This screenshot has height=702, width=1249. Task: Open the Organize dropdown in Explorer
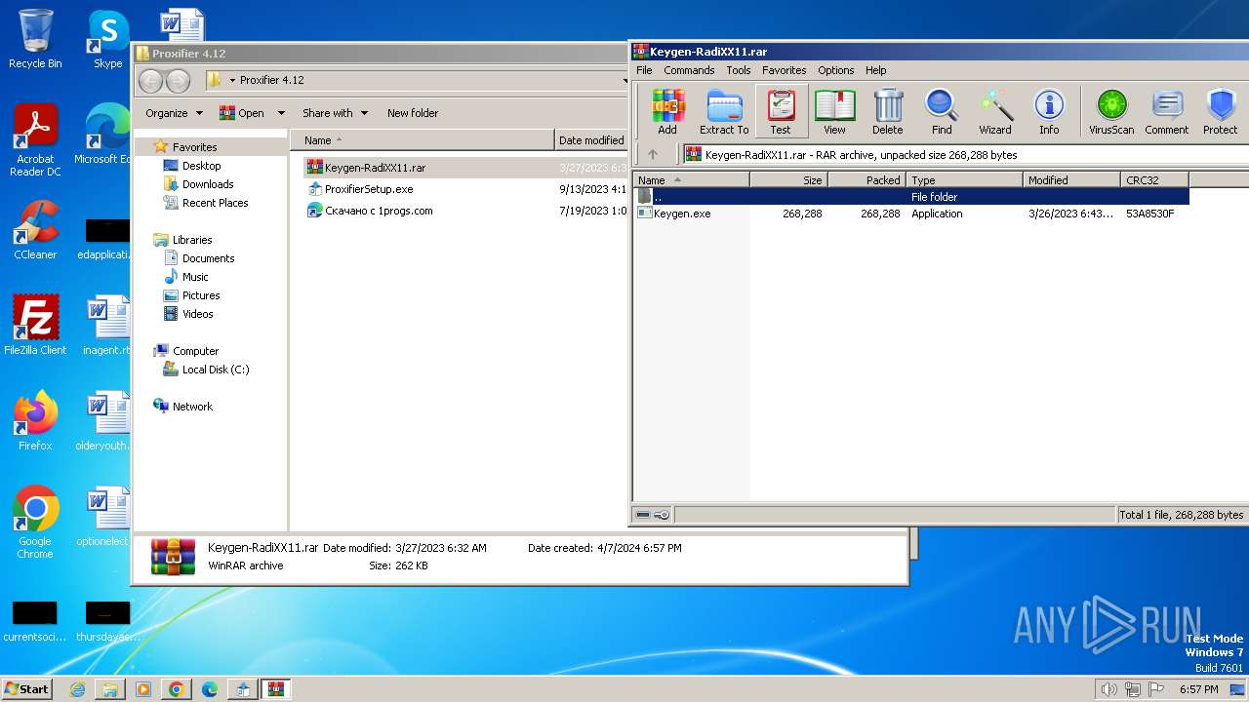pos(174,113)
